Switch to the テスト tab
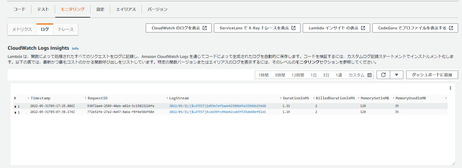Image resolution: width=462 pixels, height=168 pixels. click(43, 9)
